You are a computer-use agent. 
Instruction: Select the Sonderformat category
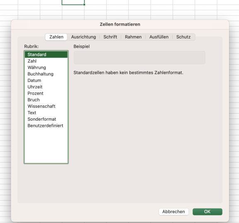point(46,119)
